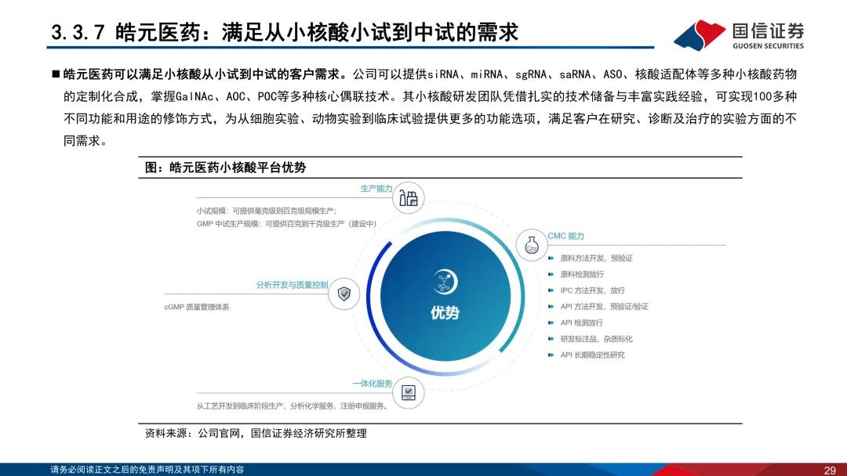847x476 pixels.
Task: Click the figure title 图：皓元医药小核酸平台优势
Action: [x=225, y=168]
